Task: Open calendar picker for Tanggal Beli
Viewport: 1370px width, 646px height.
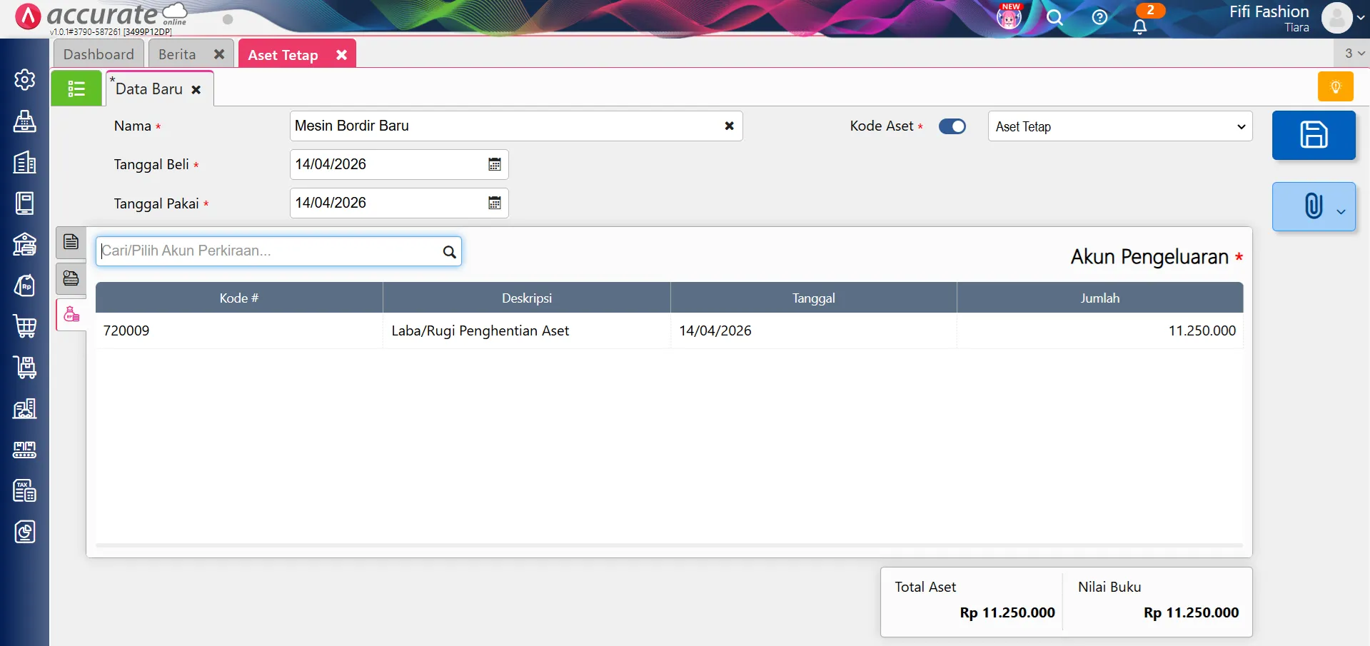Action: 494,164
